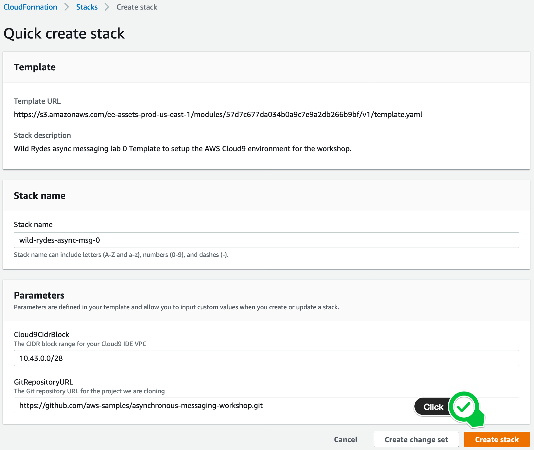Image resolution: width=534 pixels, height=450 pixels.
Task: Click the Create change set button
Action: [x=416, y=440]
